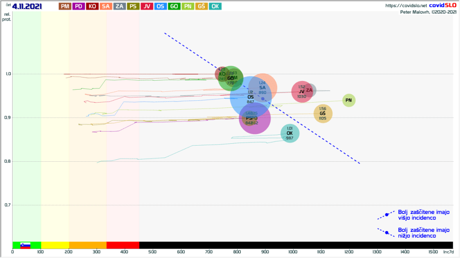Click the yellow incidence band swatch

click(55, 245)
